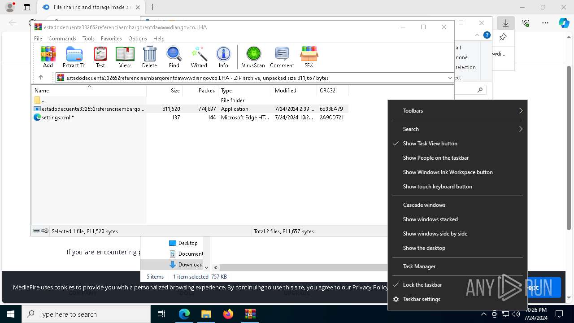
Task: Open Edge settings and more menu
Action: point(545,23)
